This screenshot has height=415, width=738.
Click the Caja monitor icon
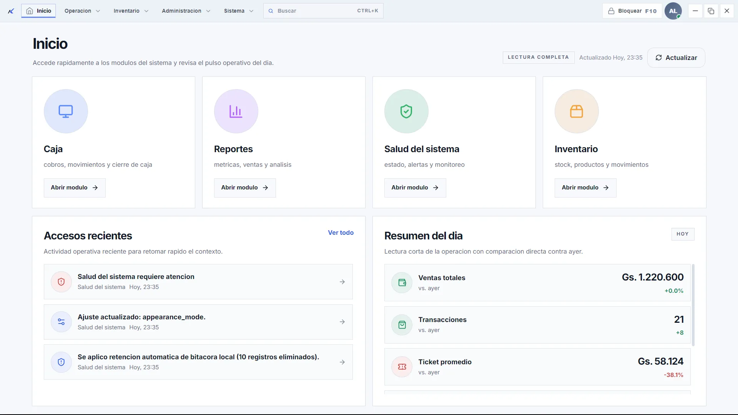(x=66, y=111)
